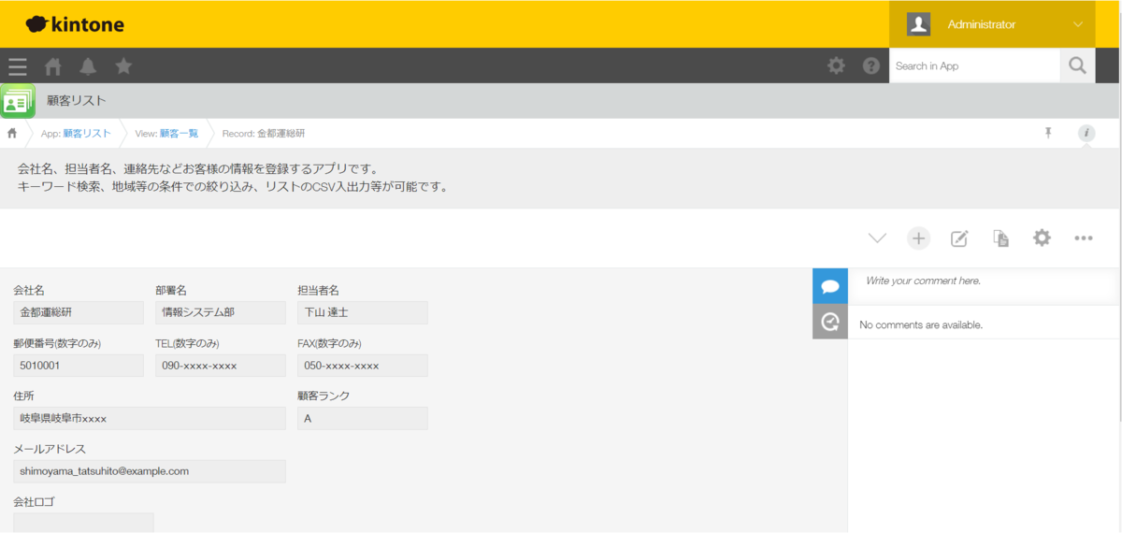Click postal code value 5010001
Image resolution: width=1122 pixels, height=533 pixels.
79,366
